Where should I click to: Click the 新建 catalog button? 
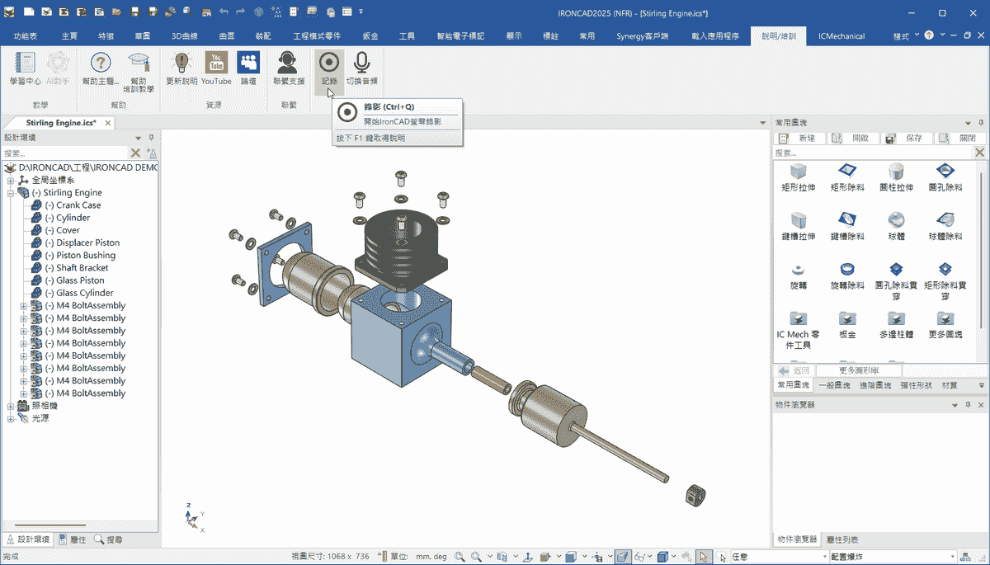click(799, 138)
